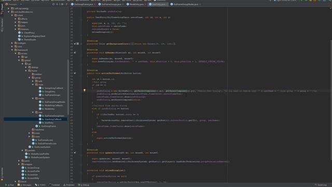Switch to GuiGroupFrame.java tab
Image resolution: width=332 pixels, height=187 pixels.
point(83,4)
